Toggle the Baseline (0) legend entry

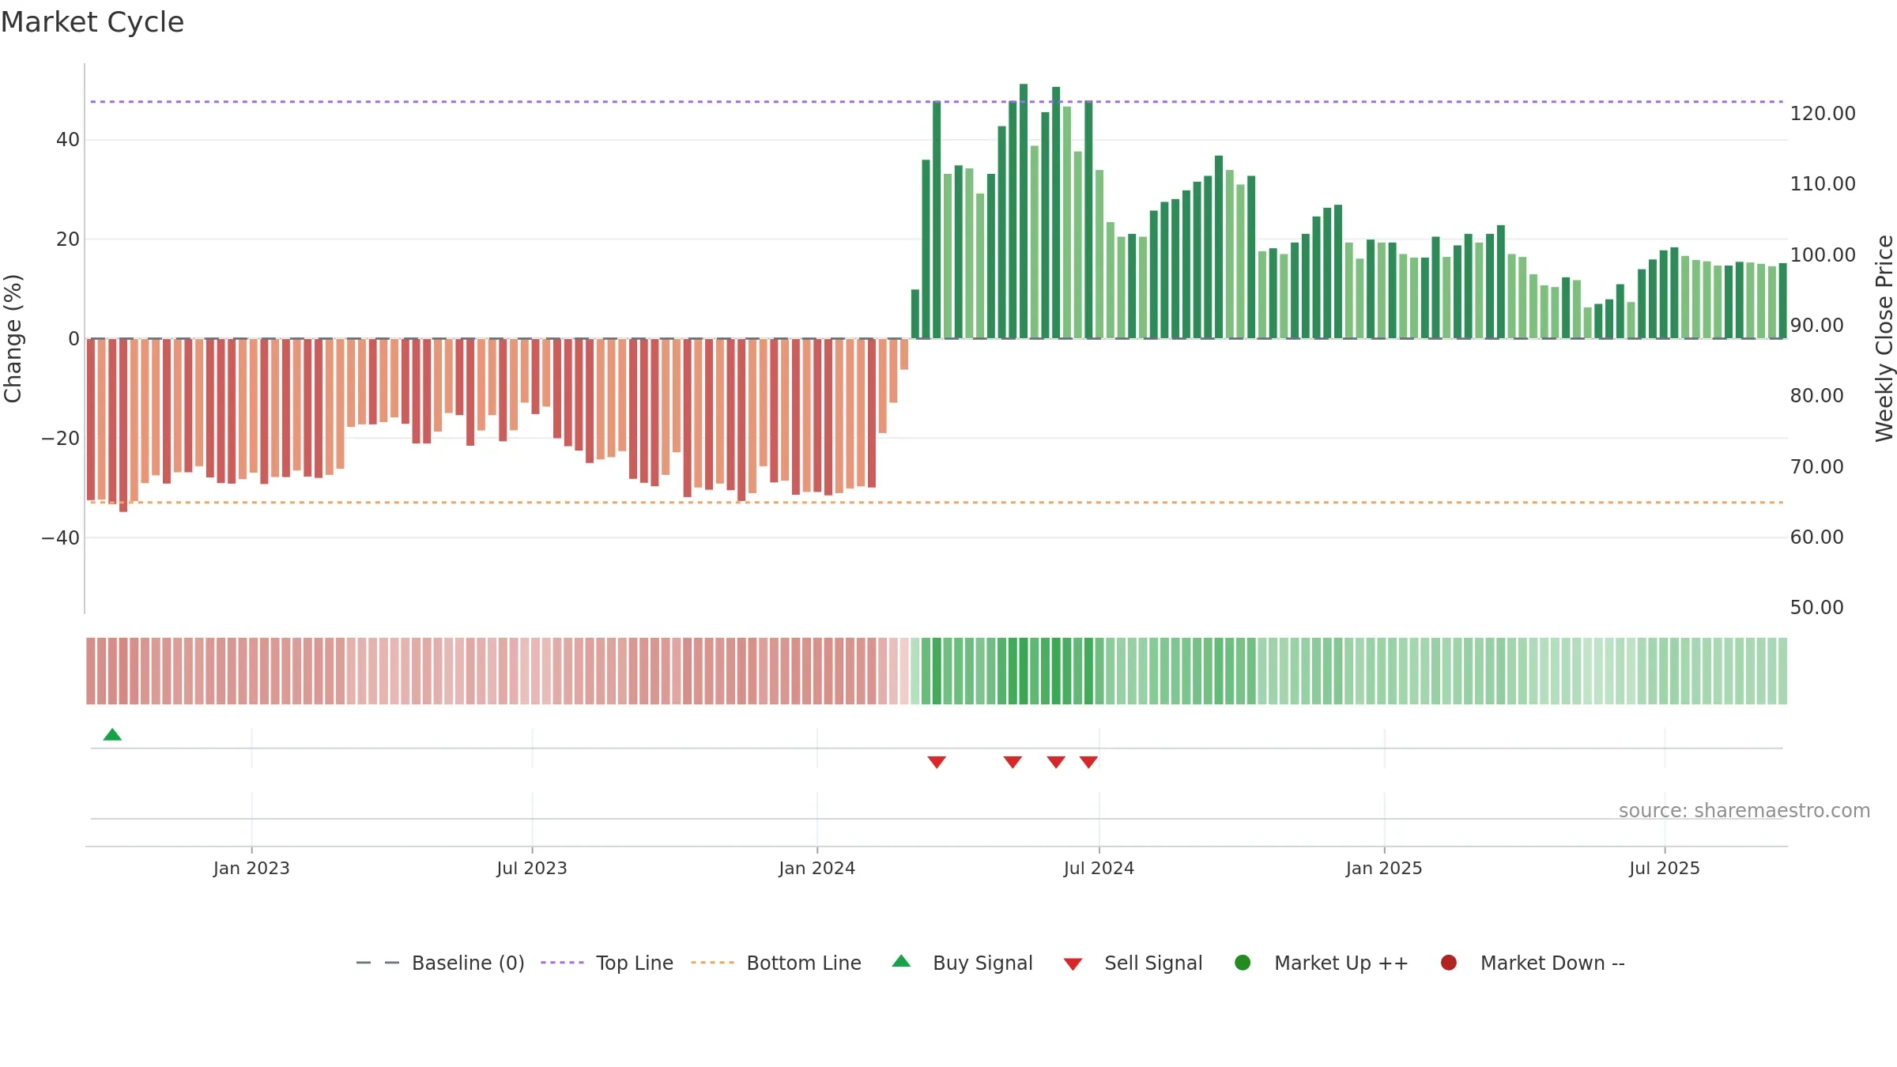coord(440,963)
